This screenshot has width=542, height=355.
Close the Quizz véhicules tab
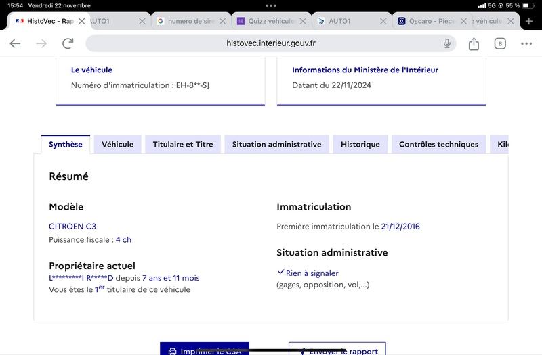(x=303, y=21)
